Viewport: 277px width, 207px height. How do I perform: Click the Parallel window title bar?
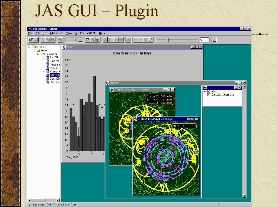point(142,90)
